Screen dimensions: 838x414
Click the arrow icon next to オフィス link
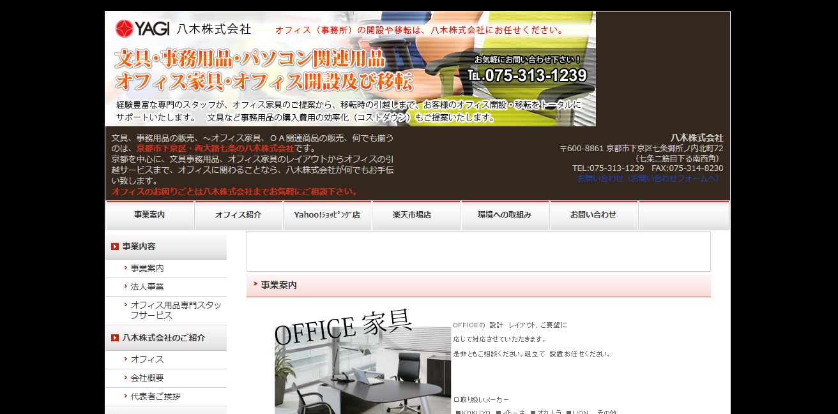pyautogui.click(x=126, y=359)
